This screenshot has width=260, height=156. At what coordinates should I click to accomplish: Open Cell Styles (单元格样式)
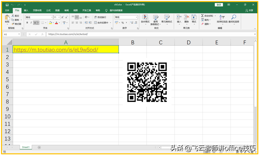pos(167,19)
